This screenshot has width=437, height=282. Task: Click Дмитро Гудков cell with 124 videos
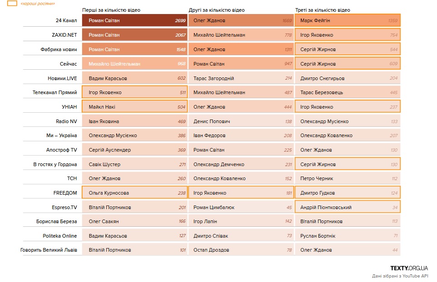(348, 193)
